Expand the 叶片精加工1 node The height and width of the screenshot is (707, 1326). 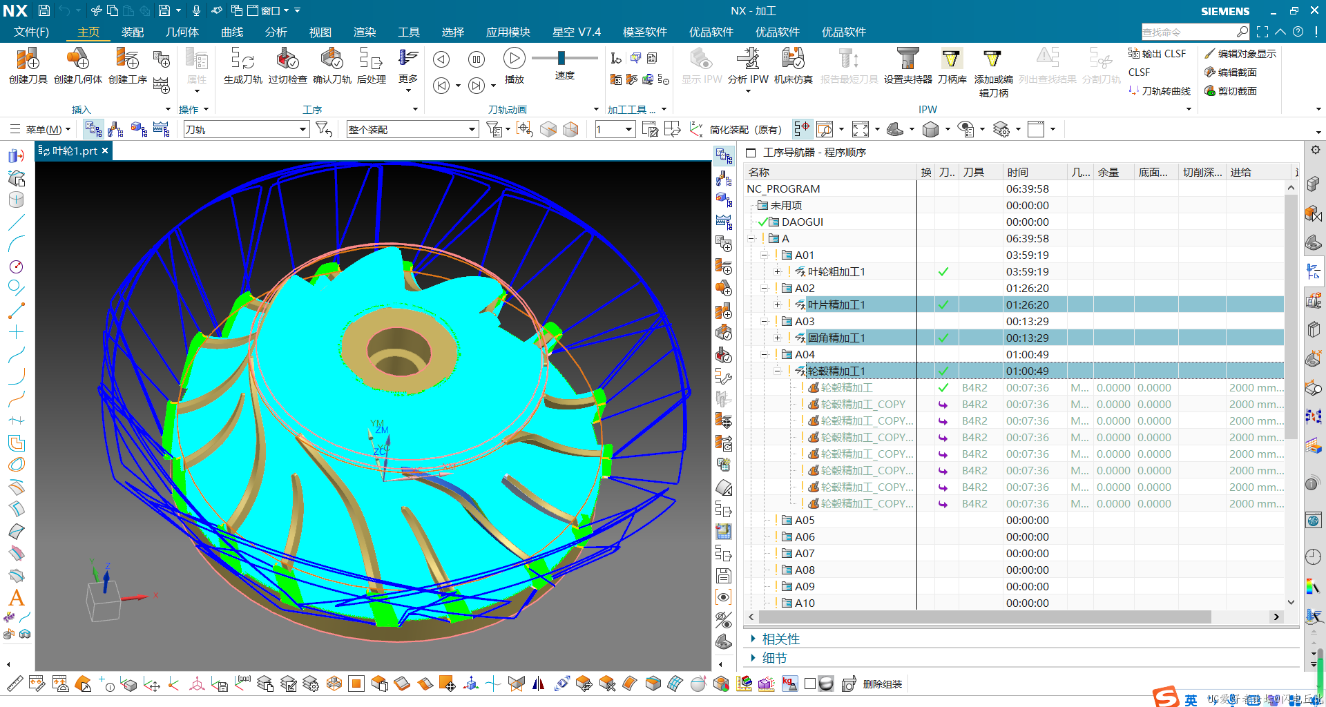click(x=778, y=304)
